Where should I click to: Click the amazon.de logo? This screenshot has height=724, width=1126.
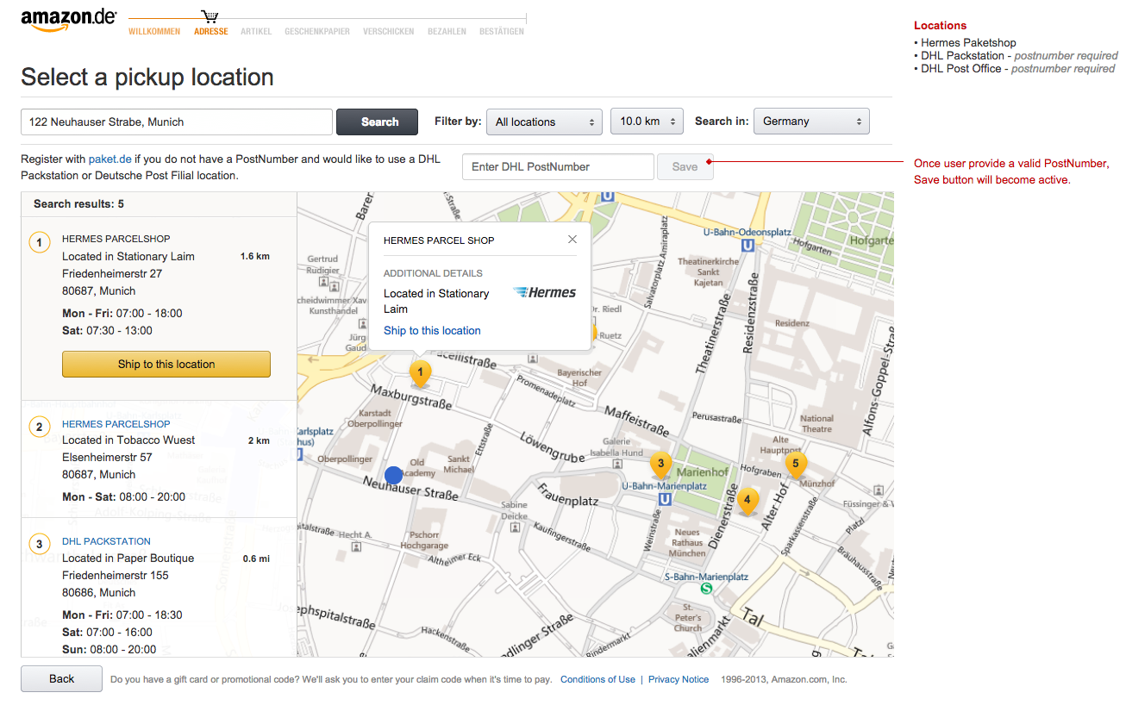[68, 20]
